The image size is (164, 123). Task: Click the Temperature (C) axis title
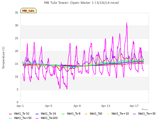[x=3, y=58]
